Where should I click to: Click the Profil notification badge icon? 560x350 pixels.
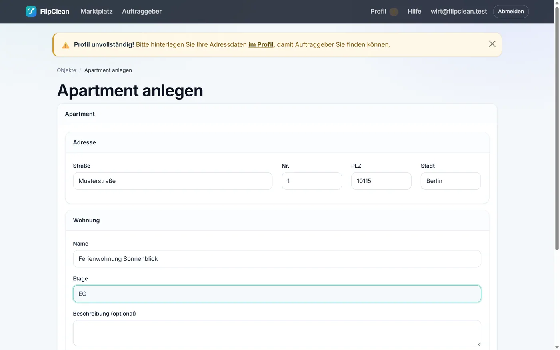click(x=394, y=12)
